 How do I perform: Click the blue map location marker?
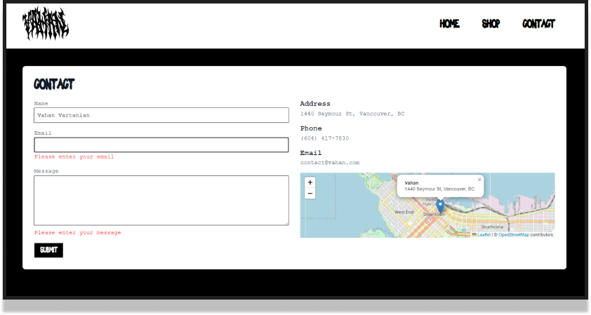coord(440,207)
